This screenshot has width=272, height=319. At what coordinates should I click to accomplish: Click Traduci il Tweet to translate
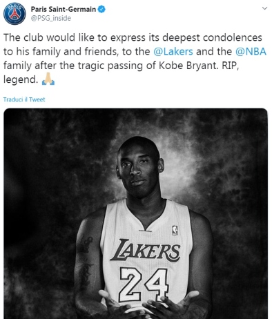24,99
